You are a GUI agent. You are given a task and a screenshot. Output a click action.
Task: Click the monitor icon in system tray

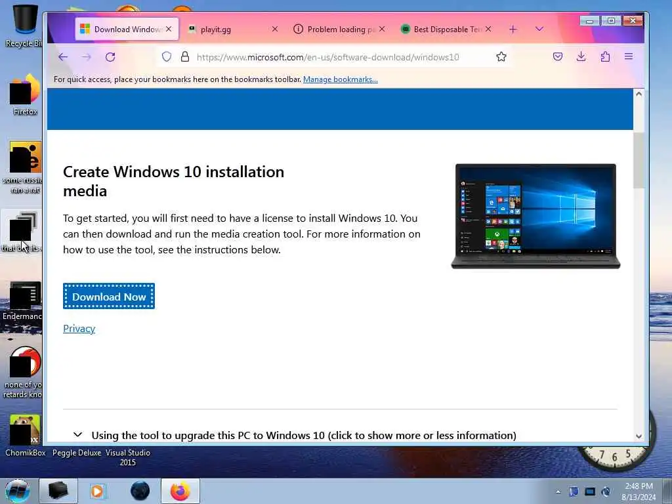pyautogui.click(x=590, y=492)
